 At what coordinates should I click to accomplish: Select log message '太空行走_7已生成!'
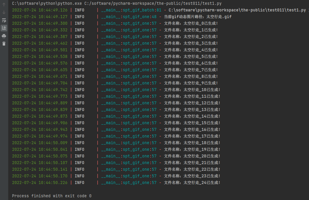201,70
